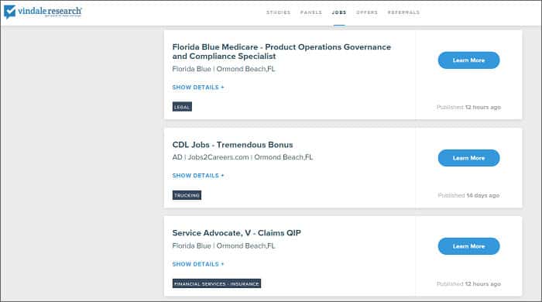Click the Vindale Research logo
Viewport: 542px width, 302px height.
pos(43,12)
